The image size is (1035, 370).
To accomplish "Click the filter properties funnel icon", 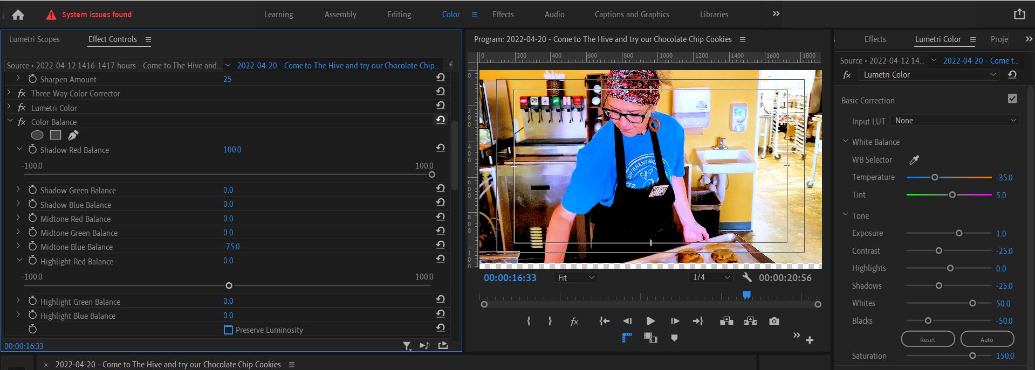I will click(407, 346).
